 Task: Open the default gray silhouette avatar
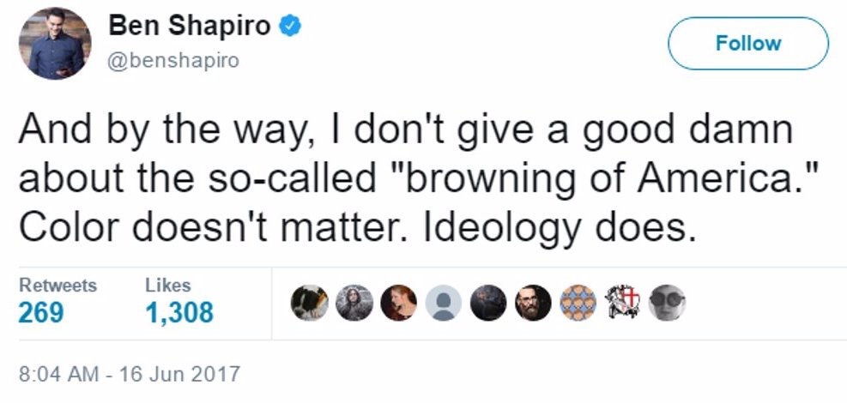(444, 303)
